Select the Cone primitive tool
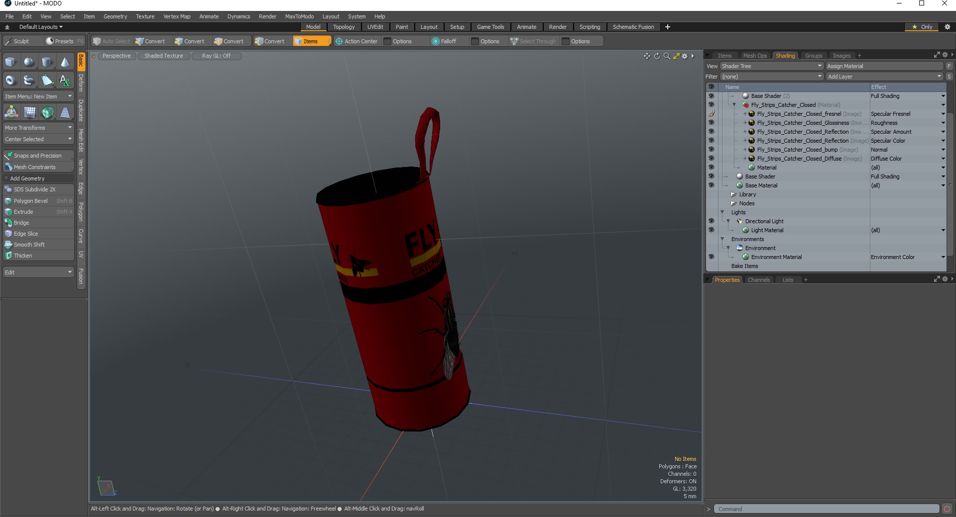Viewport: 956px width, 517px height. pyautogui.click(x=65, y=62)
